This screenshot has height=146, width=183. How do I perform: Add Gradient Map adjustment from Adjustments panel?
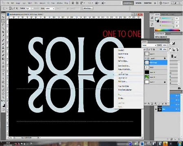pos(172,56)
